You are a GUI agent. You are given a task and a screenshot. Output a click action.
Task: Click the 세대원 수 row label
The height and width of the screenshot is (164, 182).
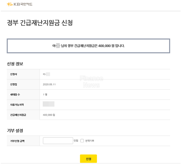(15, 95)
